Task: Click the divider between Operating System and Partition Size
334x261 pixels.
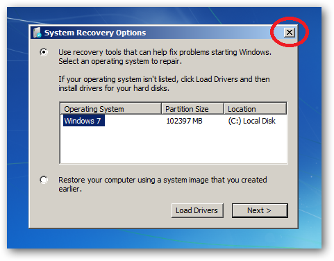Action: pyautogui.click(x=161, y=109)
